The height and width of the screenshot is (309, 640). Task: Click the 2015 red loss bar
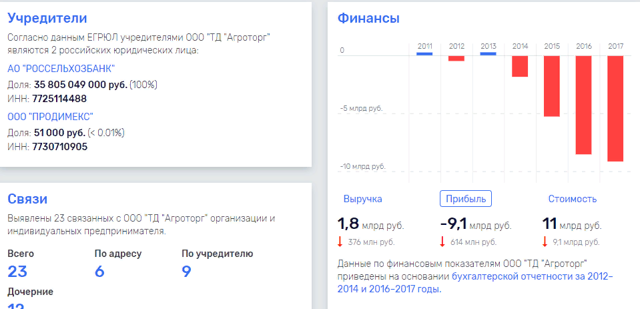tap(552, 86)
